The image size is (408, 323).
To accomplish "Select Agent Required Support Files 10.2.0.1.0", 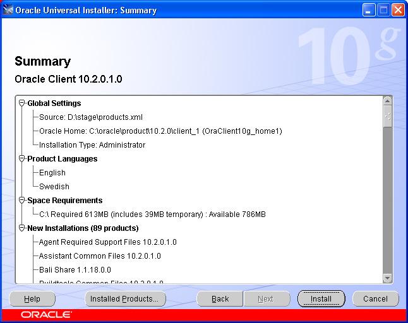I will coord(108,242).
